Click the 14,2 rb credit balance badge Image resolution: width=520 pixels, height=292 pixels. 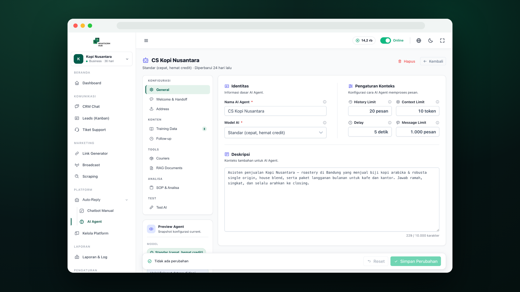(x=364, y=41)
